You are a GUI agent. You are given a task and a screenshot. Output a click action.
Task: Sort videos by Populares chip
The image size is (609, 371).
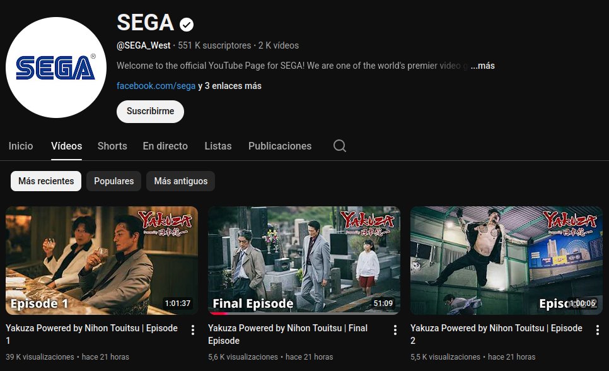click(x=114, y=181)
